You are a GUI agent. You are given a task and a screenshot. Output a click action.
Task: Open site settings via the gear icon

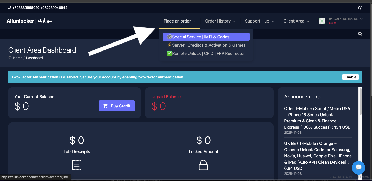tap(360, 8)
